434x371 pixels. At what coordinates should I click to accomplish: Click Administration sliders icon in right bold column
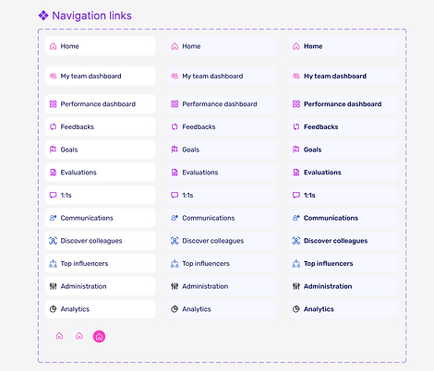296,286
